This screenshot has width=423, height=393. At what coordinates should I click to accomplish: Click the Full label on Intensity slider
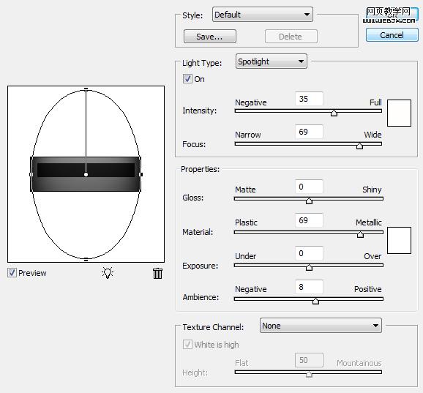point(375,102)
